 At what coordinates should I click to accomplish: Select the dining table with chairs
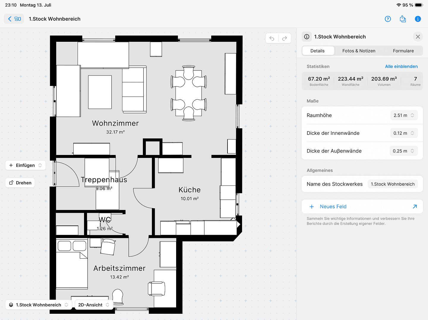tap(189, 93)
